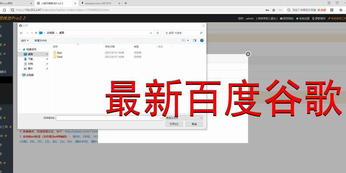Open recent locations arrow in file dialog
Viewport: 346px width, 173px height.
coord(32,33)
